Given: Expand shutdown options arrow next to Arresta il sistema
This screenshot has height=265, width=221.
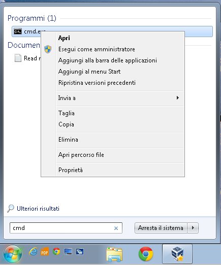Looking at the screenshot, I should 193,228.
